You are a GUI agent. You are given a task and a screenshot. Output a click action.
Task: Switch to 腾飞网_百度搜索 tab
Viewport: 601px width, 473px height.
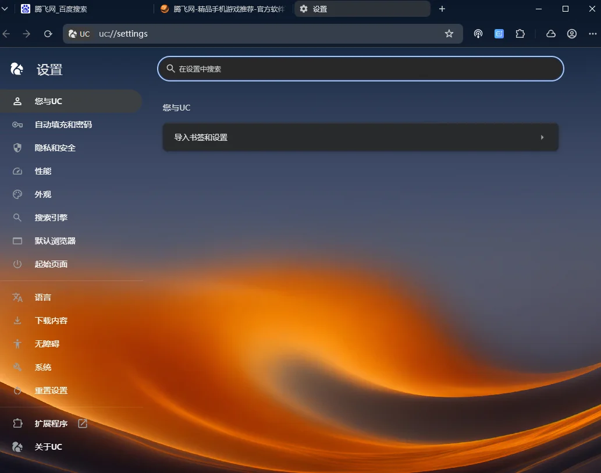(x=84, y=9)
